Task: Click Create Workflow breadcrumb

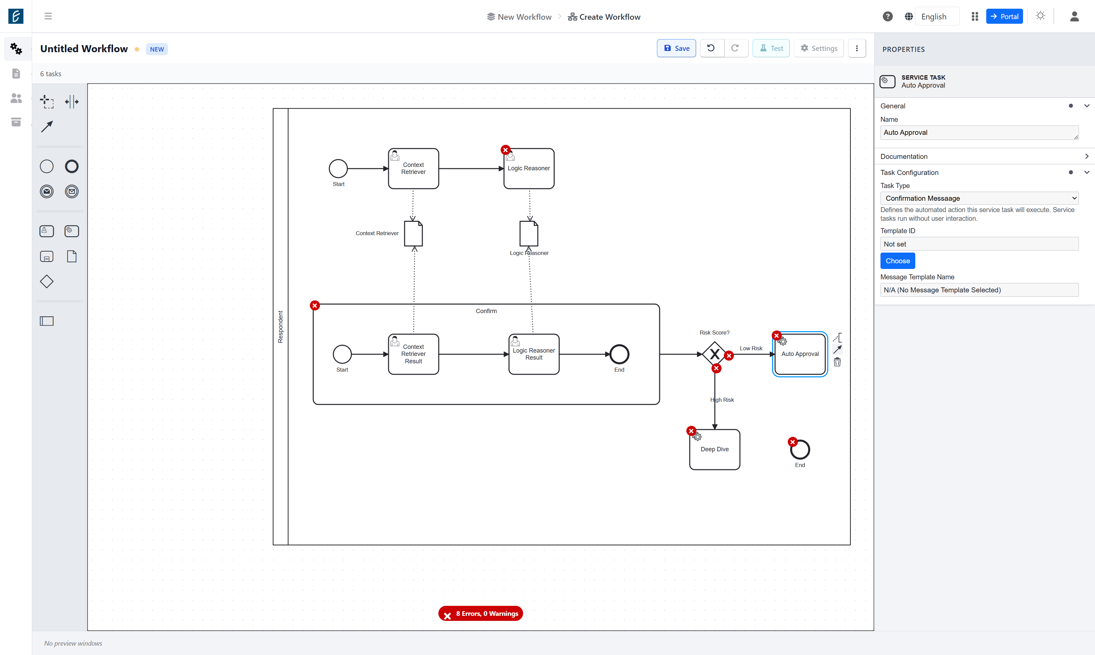Action: [604, 17]
